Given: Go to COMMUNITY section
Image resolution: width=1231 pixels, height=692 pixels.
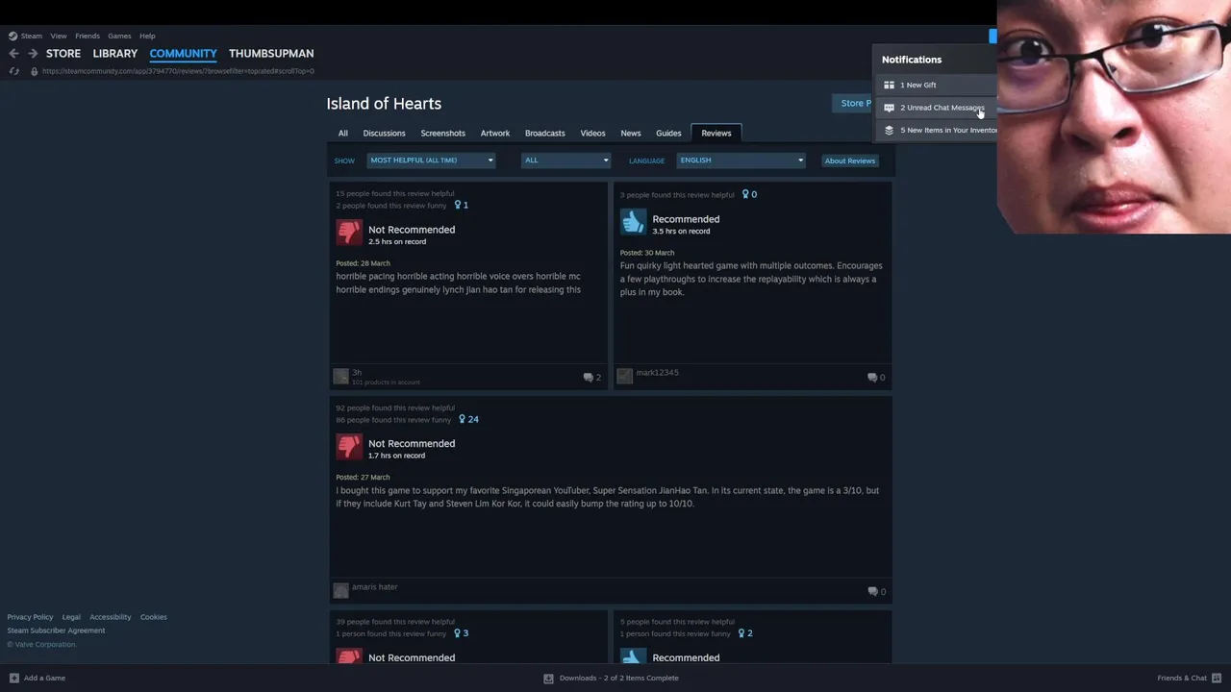Looking at the screenshot, I should (x=183, y=54).
